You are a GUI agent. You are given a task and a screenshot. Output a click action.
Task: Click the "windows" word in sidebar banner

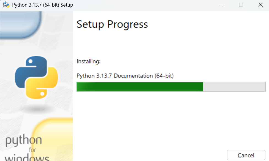[27, 159]
